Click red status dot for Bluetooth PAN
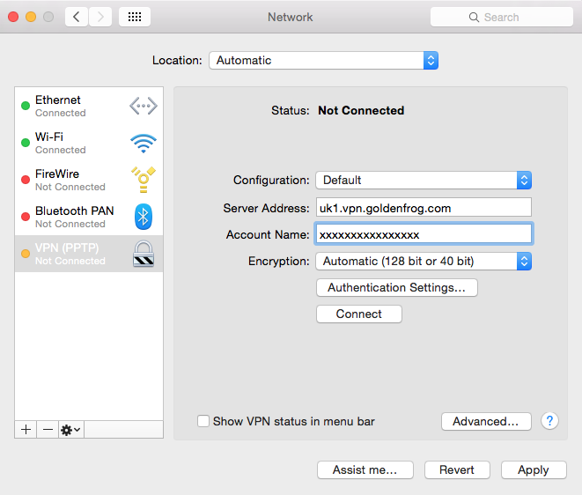The width and height of the screenshot is (582, 495). coord(26,217)
